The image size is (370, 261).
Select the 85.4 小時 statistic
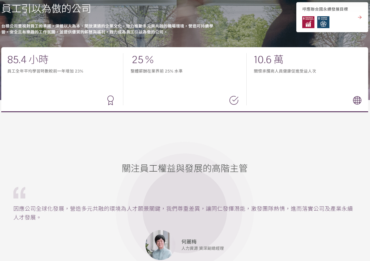tap(28, 59)
